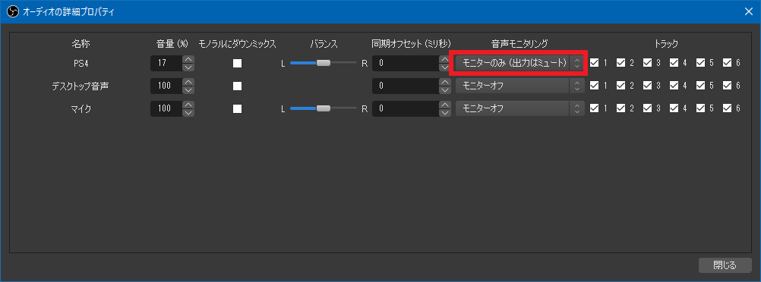761x282 pixels.
Task: Decrease マイク sync offset with down arrow
Action: click(x=444, y=112)
